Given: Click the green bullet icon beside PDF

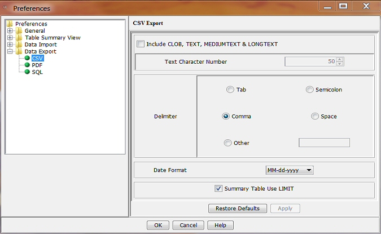Looking at the screenshot, I should pos(27,65).
